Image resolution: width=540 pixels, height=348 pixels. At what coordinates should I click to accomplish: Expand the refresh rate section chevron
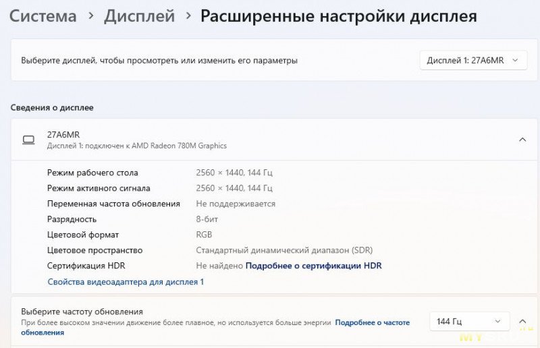[522, 321]
